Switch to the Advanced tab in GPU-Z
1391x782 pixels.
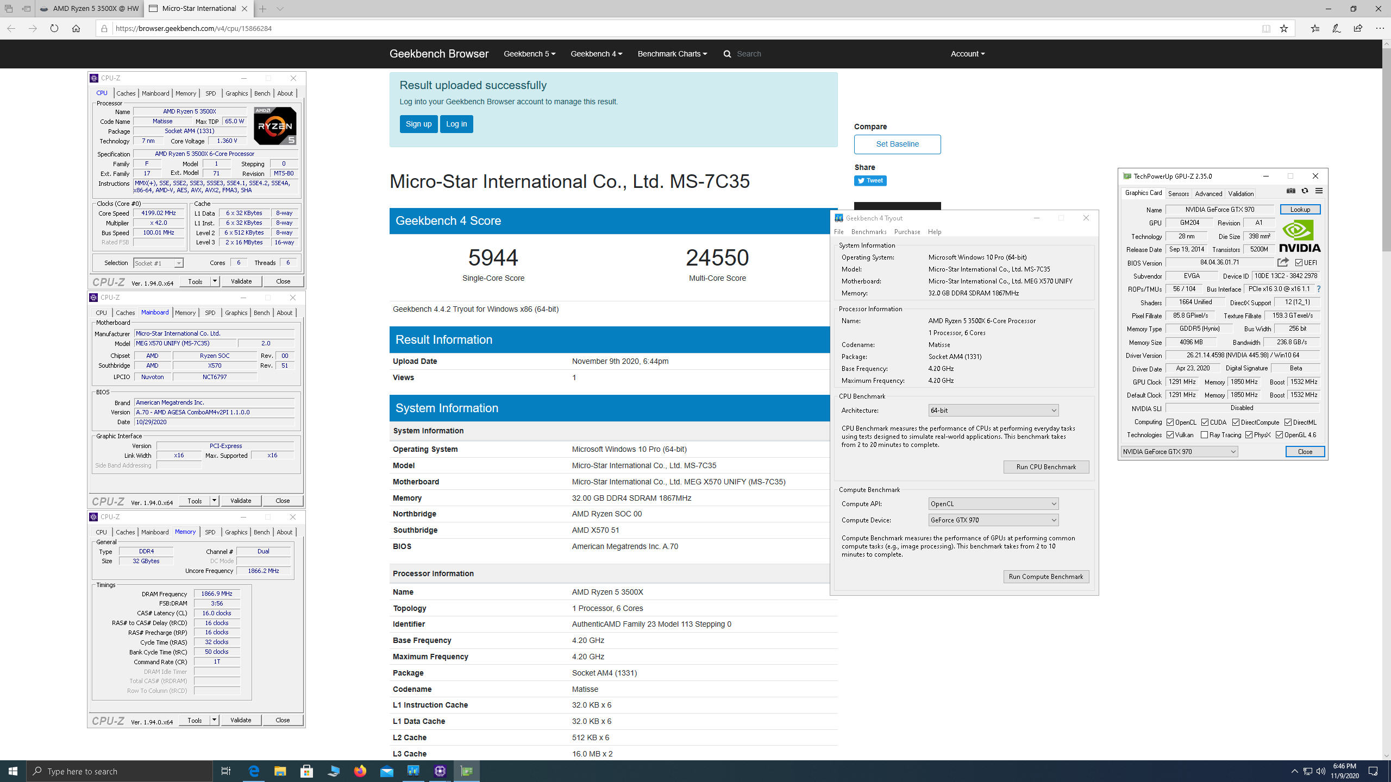1208,193
